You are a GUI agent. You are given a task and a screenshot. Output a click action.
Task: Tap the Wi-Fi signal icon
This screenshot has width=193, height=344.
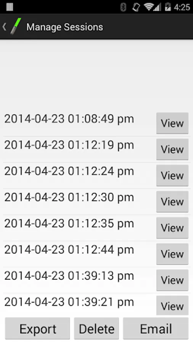[149, 7]
